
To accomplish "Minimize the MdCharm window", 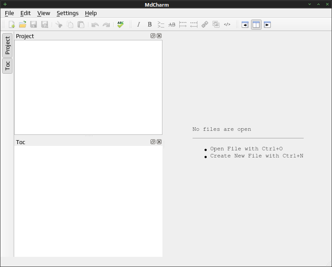I will pyautogui.click(x=309, y=4).
